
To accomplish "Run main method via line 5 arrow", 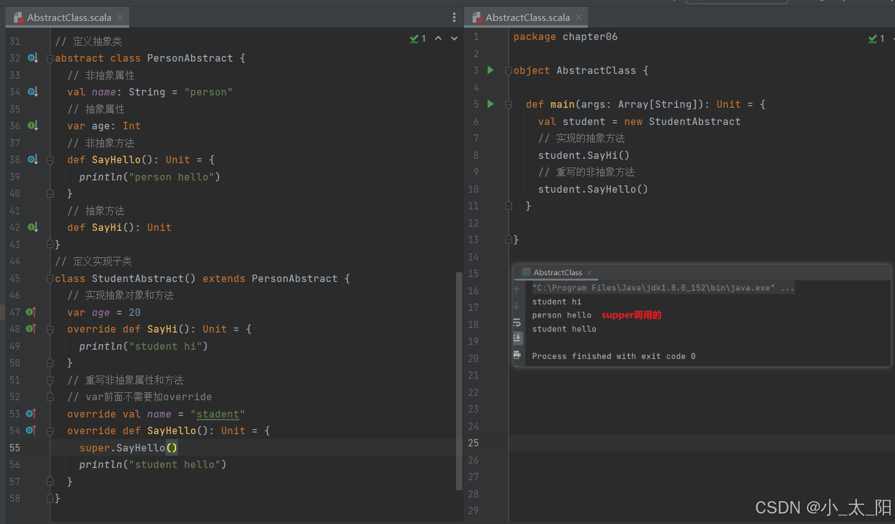I will pos(491,104).
